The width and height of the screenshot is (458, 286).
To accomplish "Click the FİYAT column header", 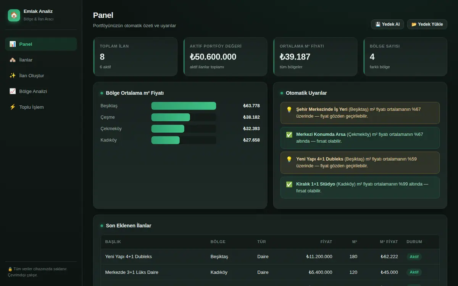I will 326,242.
